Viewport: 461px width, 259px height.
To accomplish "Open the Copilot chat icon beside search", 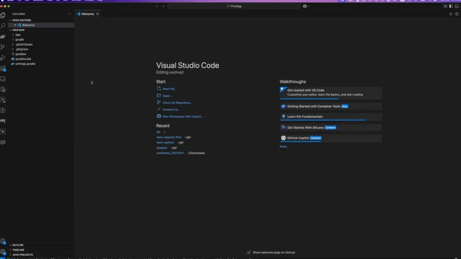I will (305, 6).
